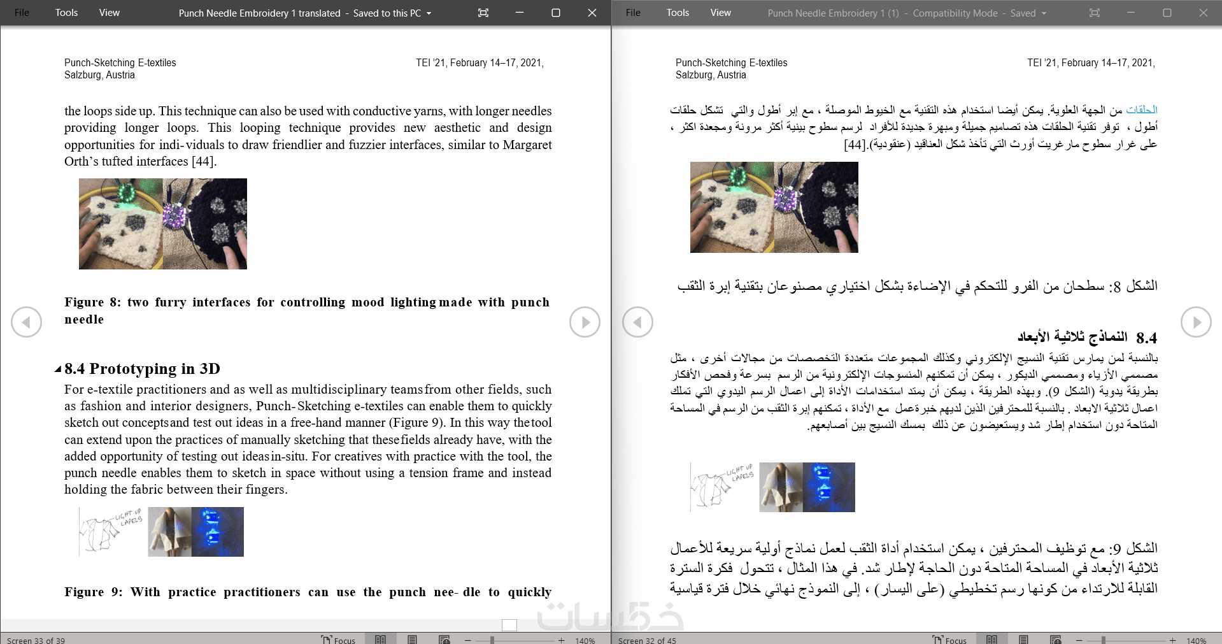Open View menu in left Word window
This screenshot has height=644, width=1222.
click(110, 13)
